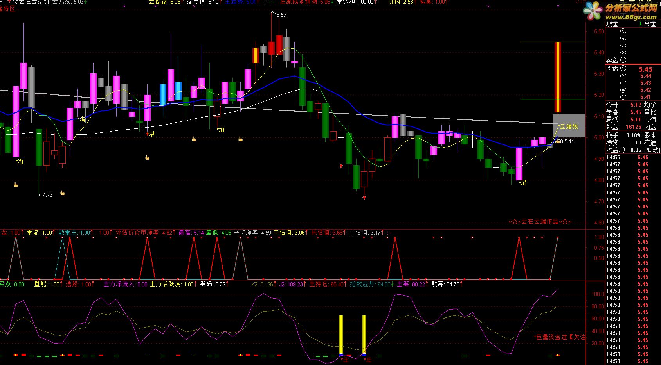The height and width of the screenshot is (365, 661).
Task: Click the circled ④ next to bid 5.42
Action: click(623, 90)
